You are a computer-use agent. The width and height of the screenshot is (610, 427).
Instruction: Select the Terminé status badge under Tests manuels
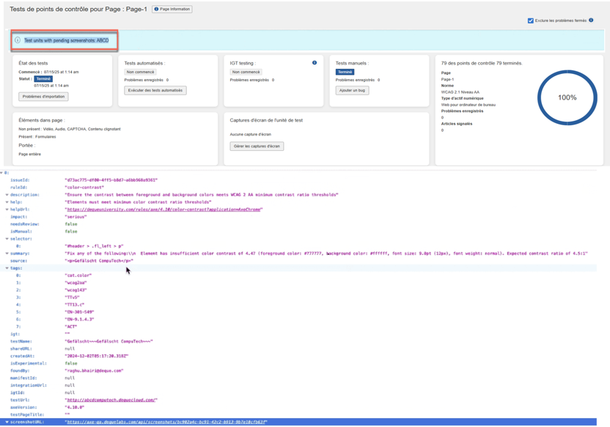pyautogui.click(x=345, y=73)
